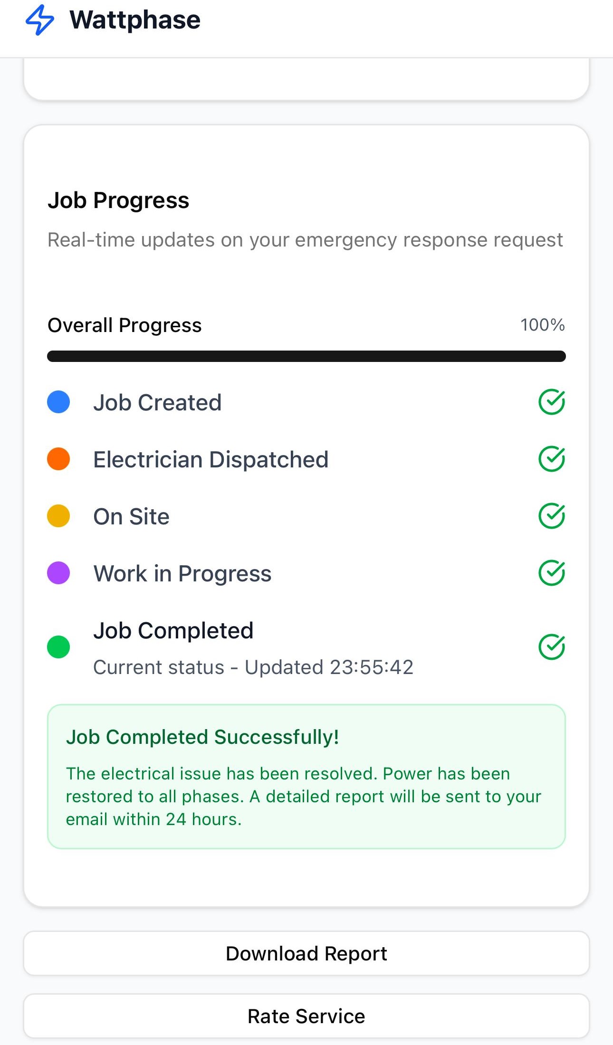Click the orange Electrician Dispatched dot
The height and width of the screenshot is (1045, 613).
pyautogui.click(x=58, y=459)
